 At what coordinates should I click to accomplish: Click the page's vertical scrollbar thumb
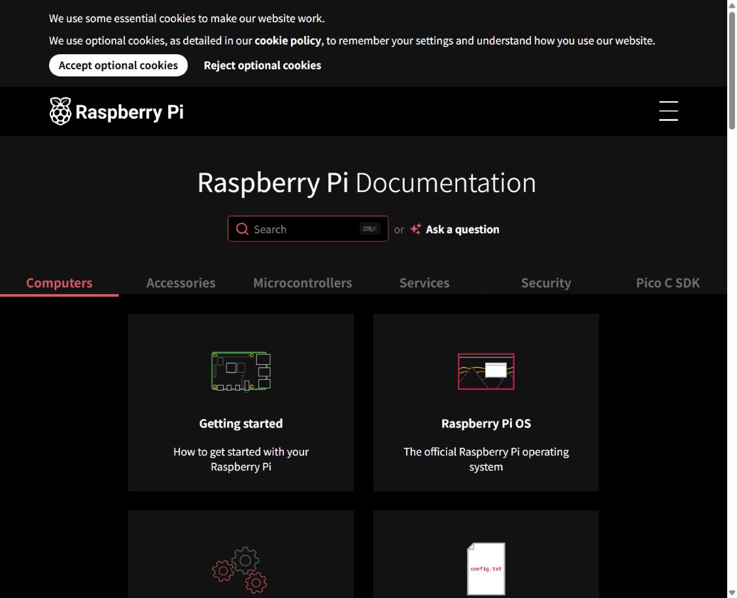coord(732,71)
